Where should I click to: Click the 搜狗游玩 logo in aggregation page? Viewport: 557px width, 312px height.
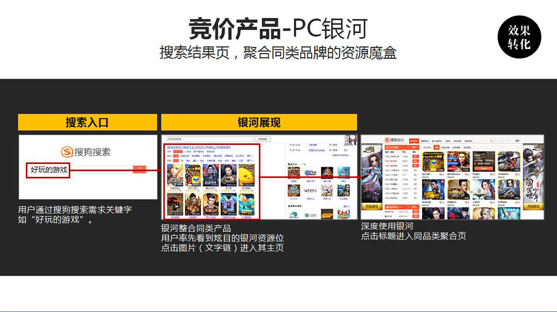[395, 141]
